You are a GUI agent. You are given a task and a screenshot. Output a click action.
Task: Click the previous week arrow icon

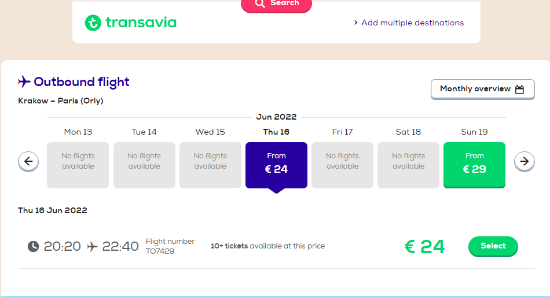tap(28, 161)
